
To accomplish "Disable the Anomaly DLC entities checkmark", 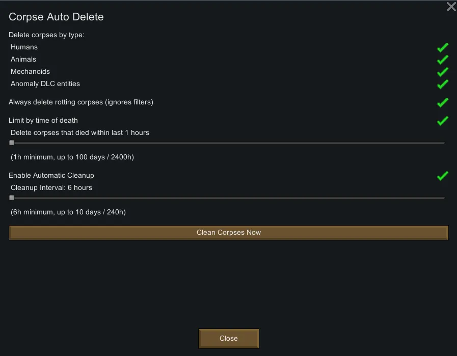I will 442,84.
